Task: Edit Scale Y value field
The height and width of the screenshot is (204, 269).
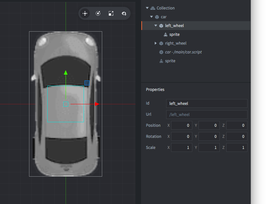Action: point(209,148)
